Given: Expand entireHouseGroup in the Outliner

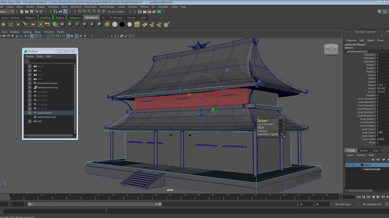Looking at the screenshot, I should pyautogui.click(x=29, y=87).
